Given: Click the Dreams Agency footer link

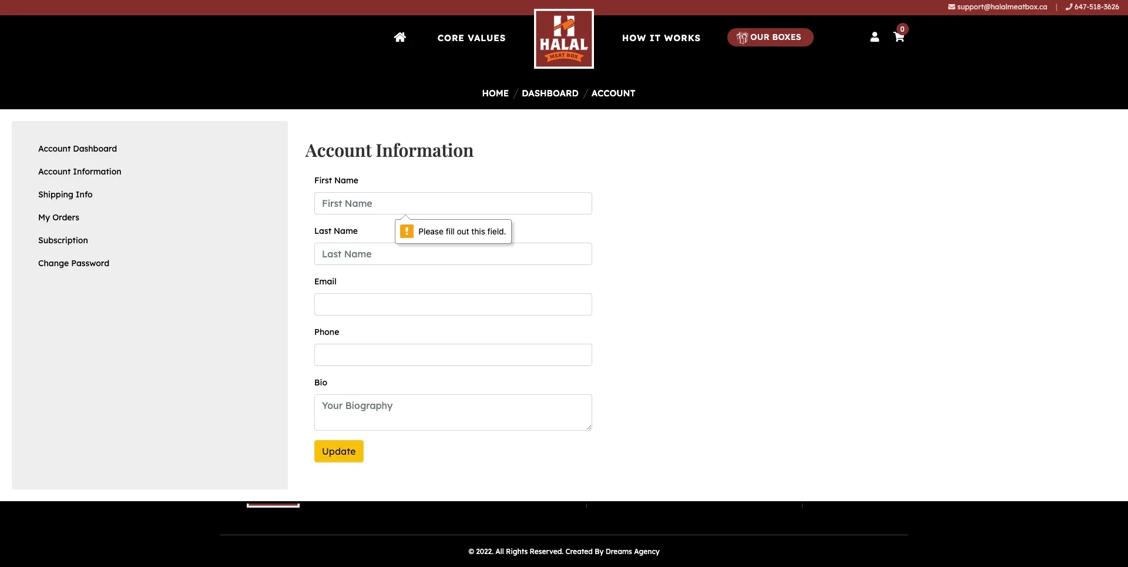Looking at the screenshot, I should (x=632, y=551).
